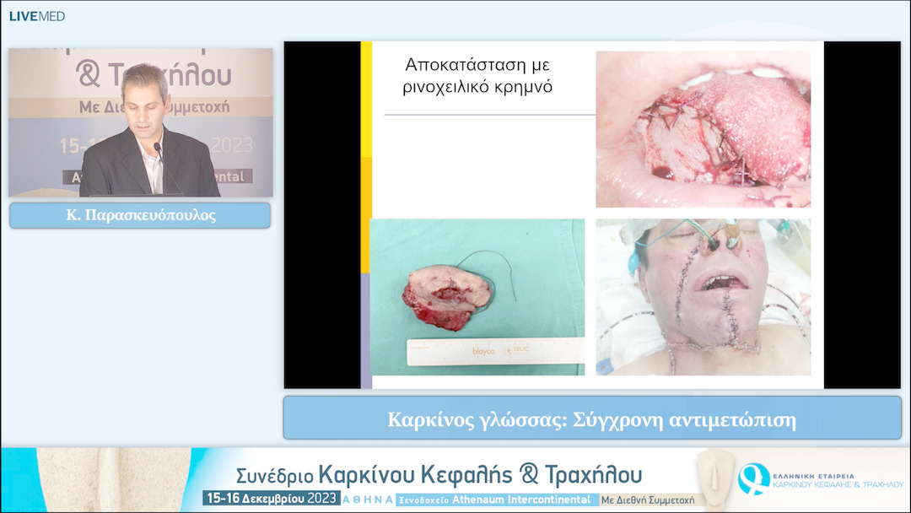Toggle the slide title Αποκατάσταση με ρινοχειλικό κρημνό
Screen dimensions: 911x513
[x=478, y=74]
